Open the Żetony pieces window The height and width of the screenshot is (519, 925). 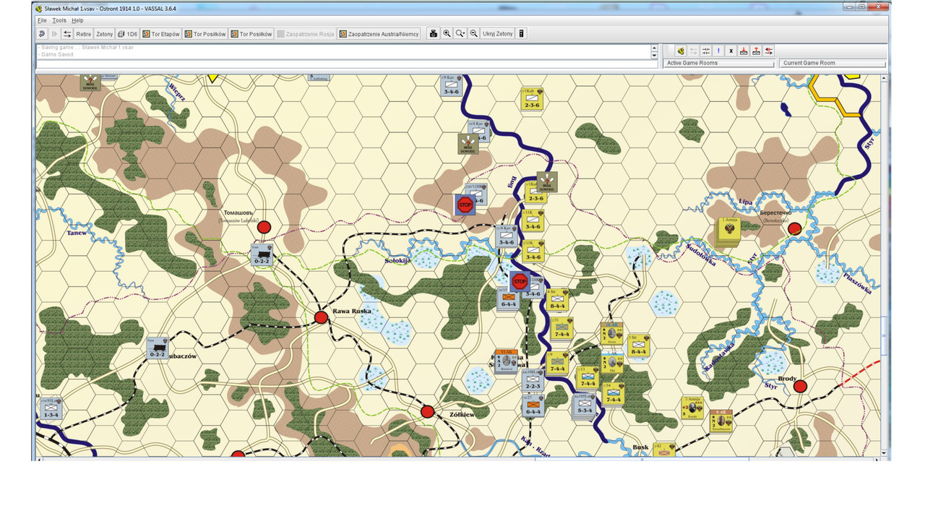(105, 34)
